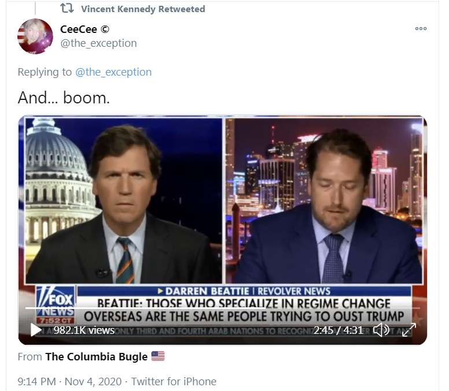Click the left half of the video frame
The height and width of the screenshot is (391, 449).
(124, 200)
